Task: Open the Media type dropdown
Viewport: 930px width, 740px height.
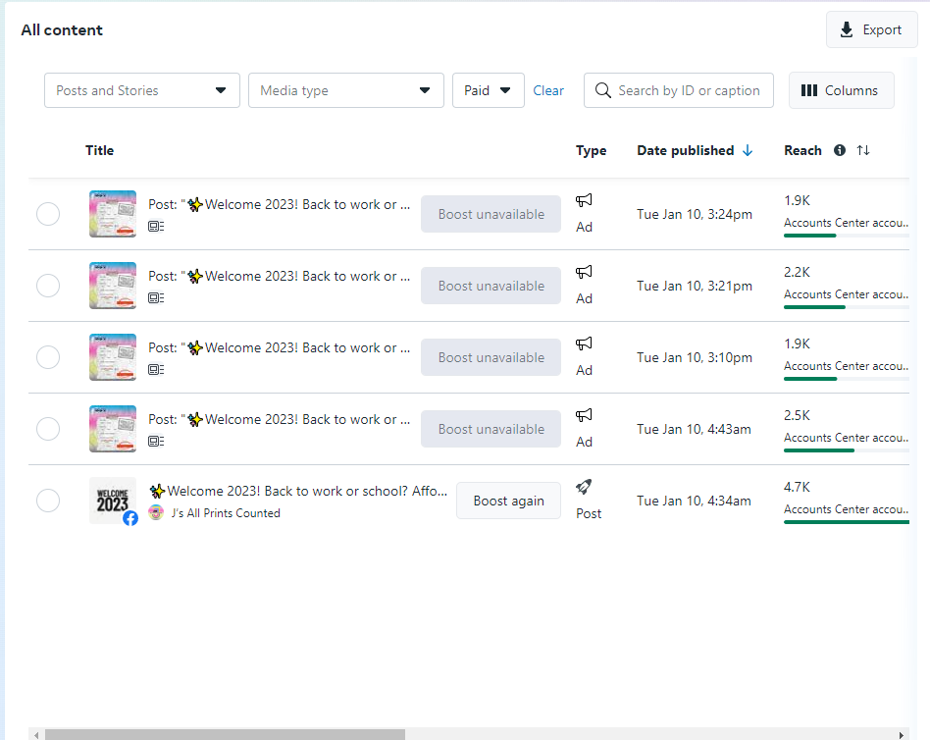Action: click(345, 90)
